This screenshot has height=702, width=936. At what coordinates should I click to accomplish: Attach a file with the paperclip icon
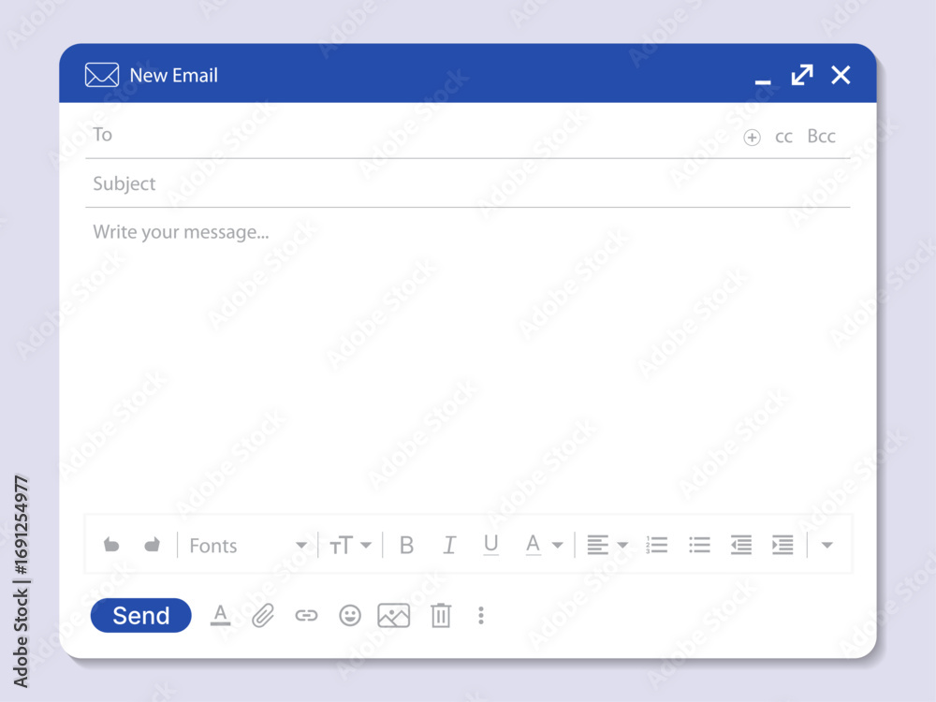pyautogui.click(x=263, y=616)
